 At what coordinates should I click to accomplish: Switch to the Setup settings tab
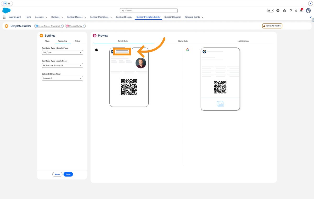(77, 41)
